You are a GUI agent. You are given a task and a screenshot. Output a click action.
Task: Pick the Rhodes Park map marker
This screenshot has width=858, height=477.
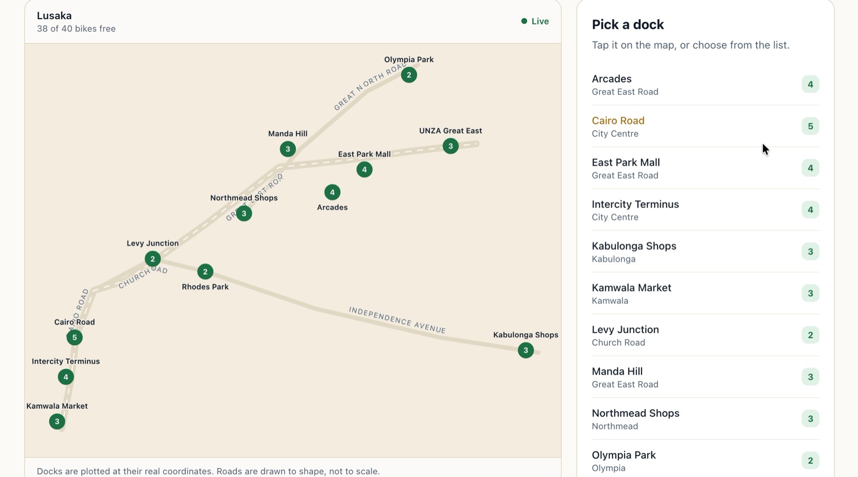205,272
